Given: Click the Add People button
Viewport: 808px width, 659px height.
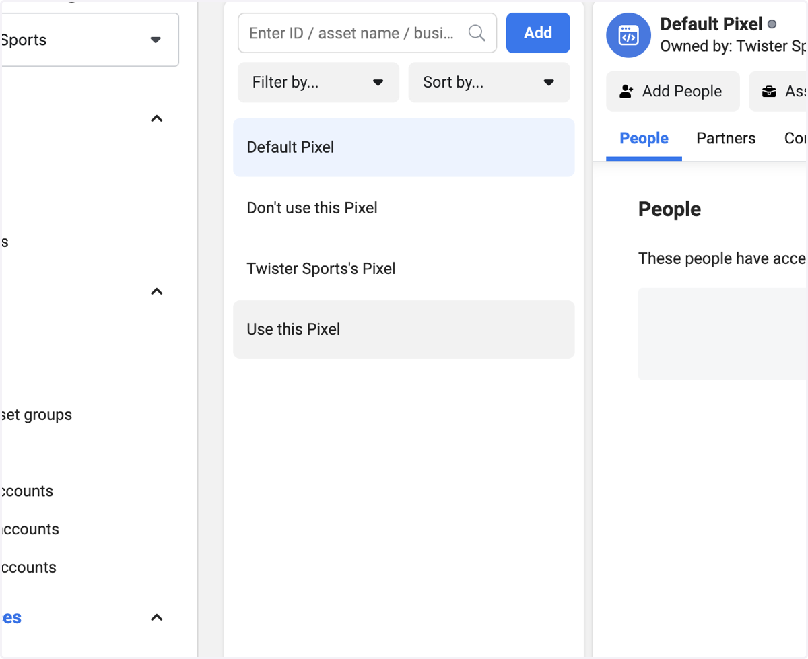Looking at the screenshot, I should tap(673, 92).
